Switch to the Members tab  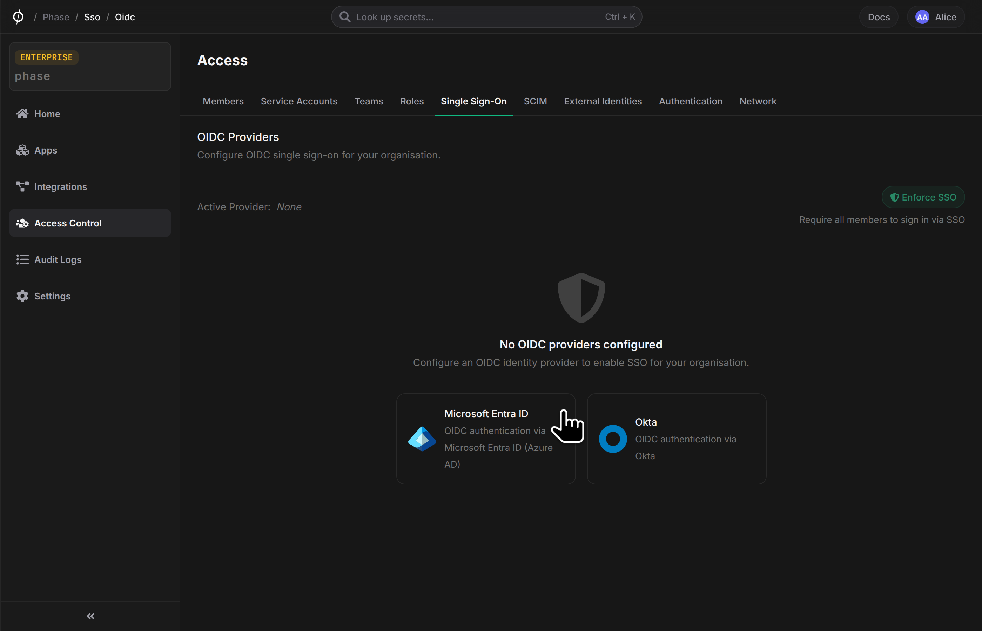point(223,101)
